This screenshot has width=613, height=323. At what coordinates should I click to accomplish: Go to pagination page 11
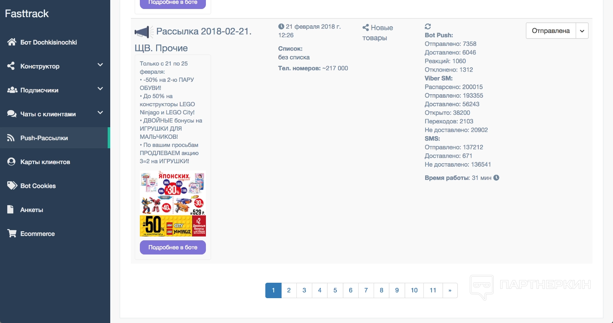[x=433, y=290]
